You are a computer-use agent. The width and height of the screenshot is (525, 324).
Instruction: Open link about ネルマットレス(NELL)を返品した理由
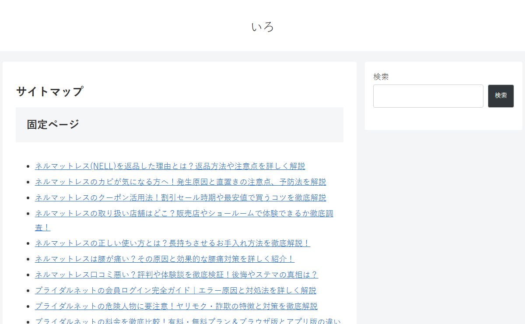170,166
